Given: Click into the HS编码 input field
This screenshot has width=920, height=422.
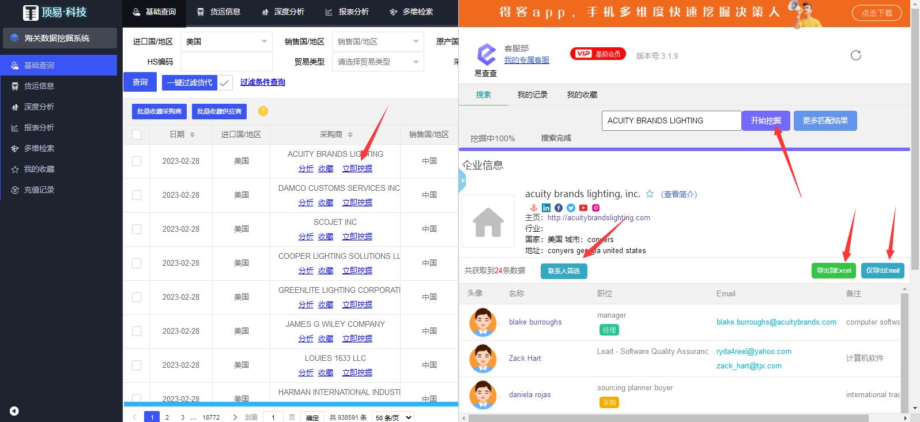Looking at the screenshot, I should [227, 62].
